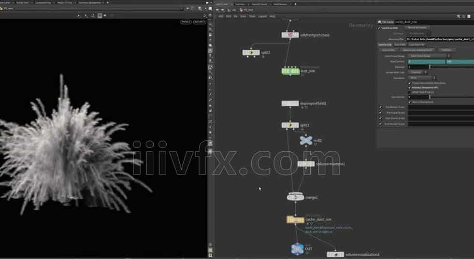Open the Edit menu in network editor
Screen dimensions: 474x259
click(x=229, y=16)
